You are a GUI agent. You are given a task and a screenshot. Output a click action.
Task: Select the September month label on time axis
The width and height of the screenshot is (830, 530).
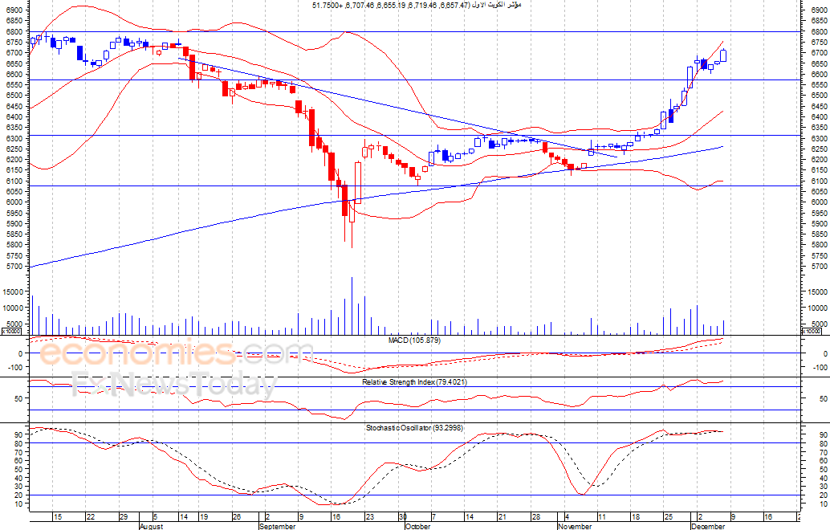tap(278, 526)
